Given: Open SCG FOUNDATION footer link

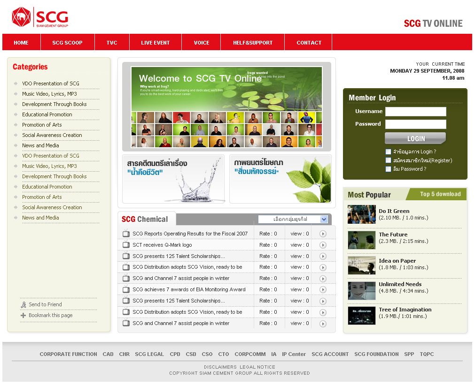Looking at the screenshot, I should [x=376, y=355].
